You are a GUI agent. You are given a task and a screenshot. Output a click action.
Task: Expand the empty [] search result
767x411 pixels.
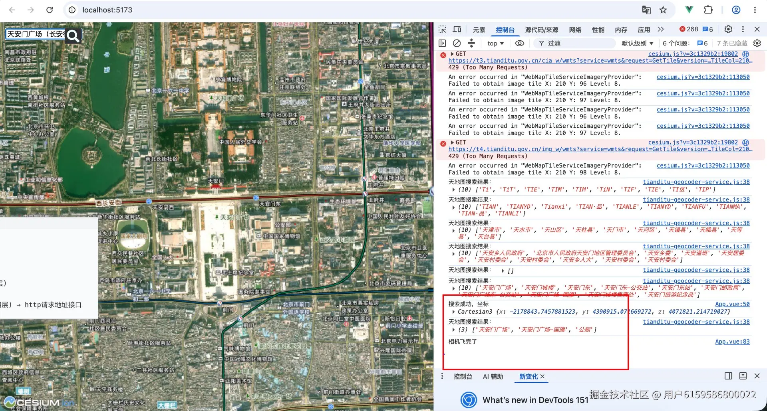[x=503, y=271]
